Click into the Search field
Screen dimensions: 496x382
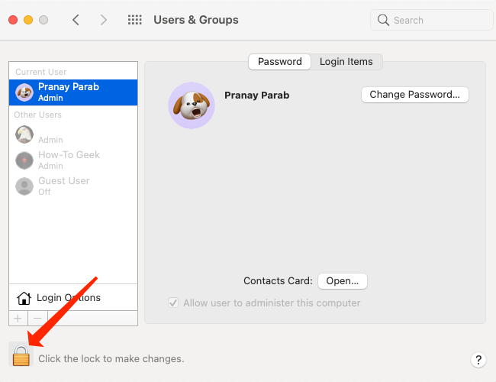tap(431, 20)
